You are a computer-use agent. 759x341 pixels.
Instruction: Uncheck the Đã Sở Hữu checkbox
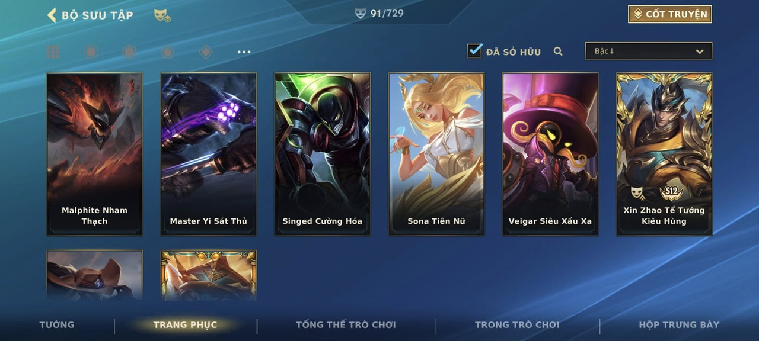coord(474,50)
